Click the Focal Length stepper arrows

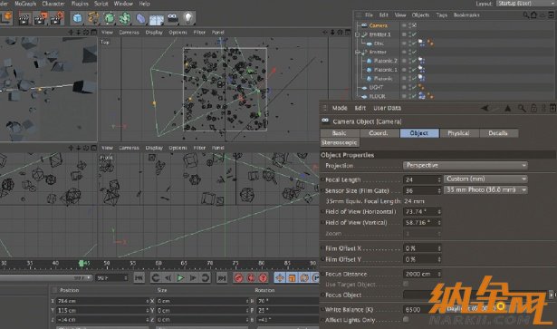(439, 180)
